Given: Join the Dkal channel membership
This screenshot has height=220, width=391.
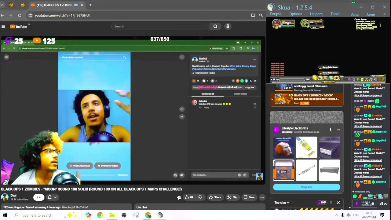Looking at the screenshot, I should coord(39,197).
